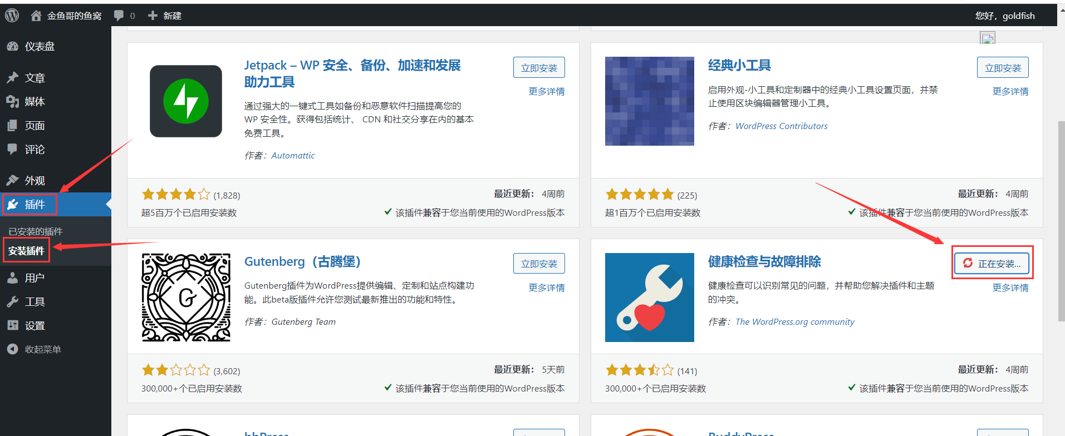This screenshot has width=1065, height=436.
Task: Click the 经典小工具 star rating (225)
Action: pyautogui.click(x=640, y=195)
